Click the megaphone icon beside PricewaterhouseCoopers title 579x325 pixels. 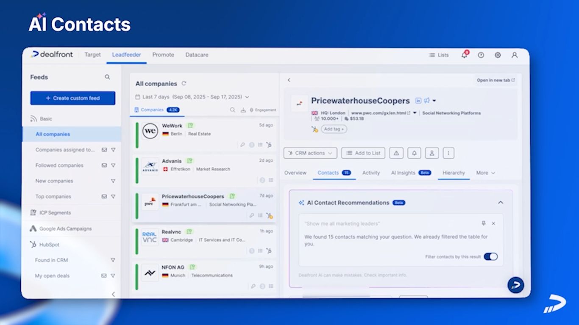tap(426, 101)
